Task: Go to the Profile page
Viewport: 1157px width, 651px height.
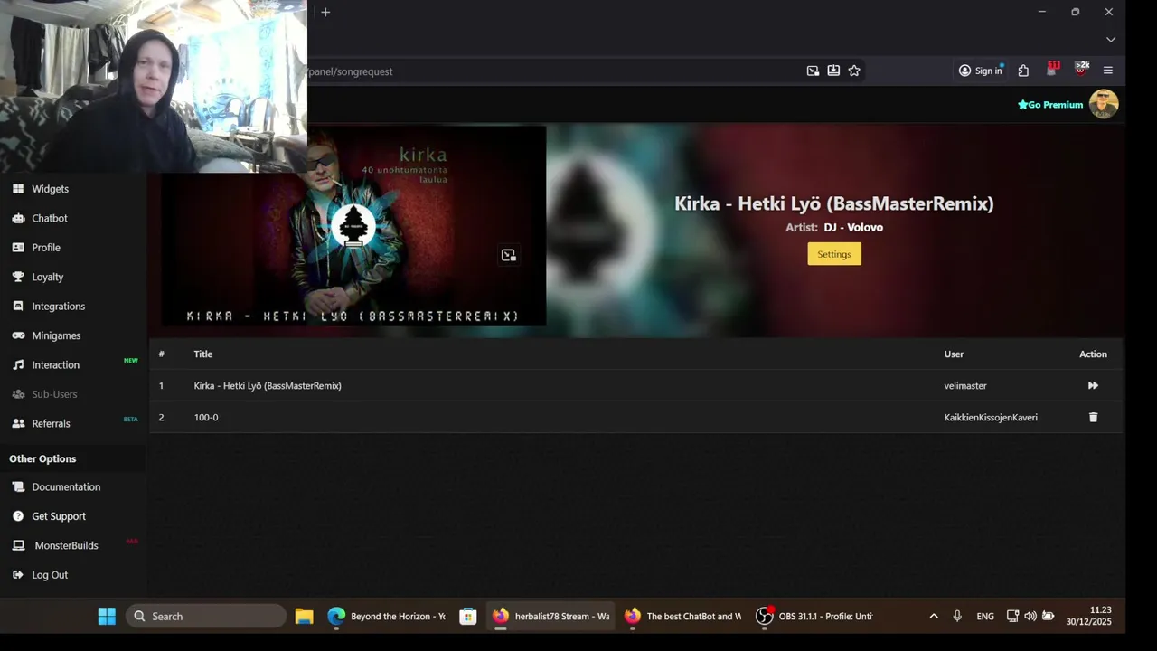Action: 46,248
